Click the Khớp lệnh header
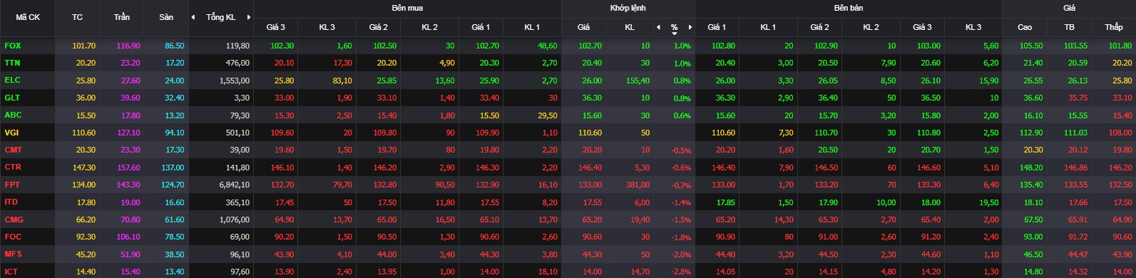Image resolution: width=1136 pixels, height=278 pixels. coord(627,8)
